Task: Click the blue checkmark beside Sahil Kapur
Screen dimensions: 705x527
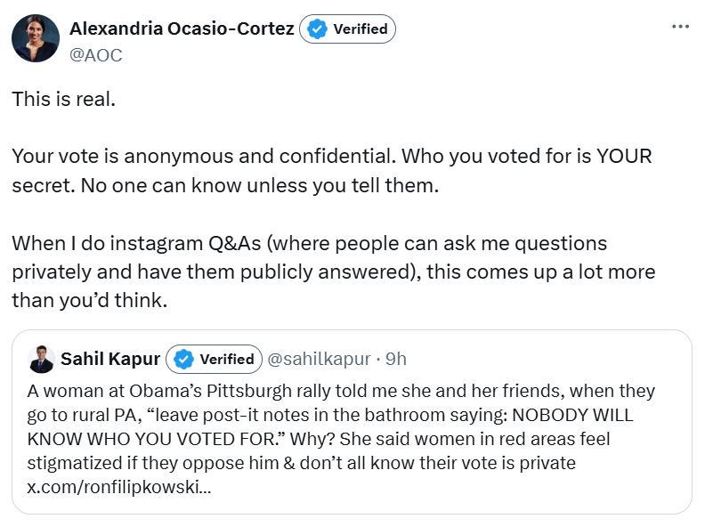Action: click(183, 359)
